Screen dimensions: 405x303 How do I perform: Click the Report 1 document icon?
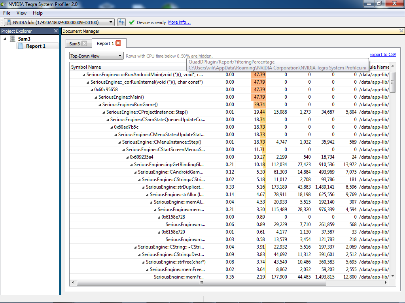pyautogui.click(x=21, y=46)
